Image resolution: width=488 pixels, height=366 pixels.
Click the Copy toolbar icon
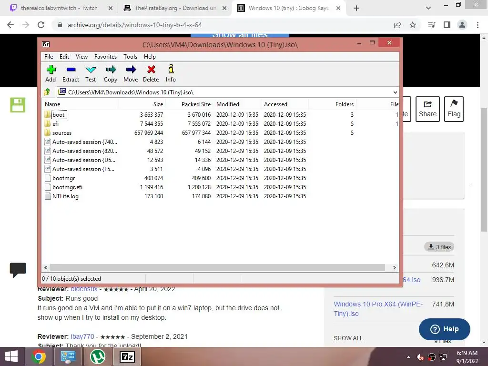[x=111, y=73]
